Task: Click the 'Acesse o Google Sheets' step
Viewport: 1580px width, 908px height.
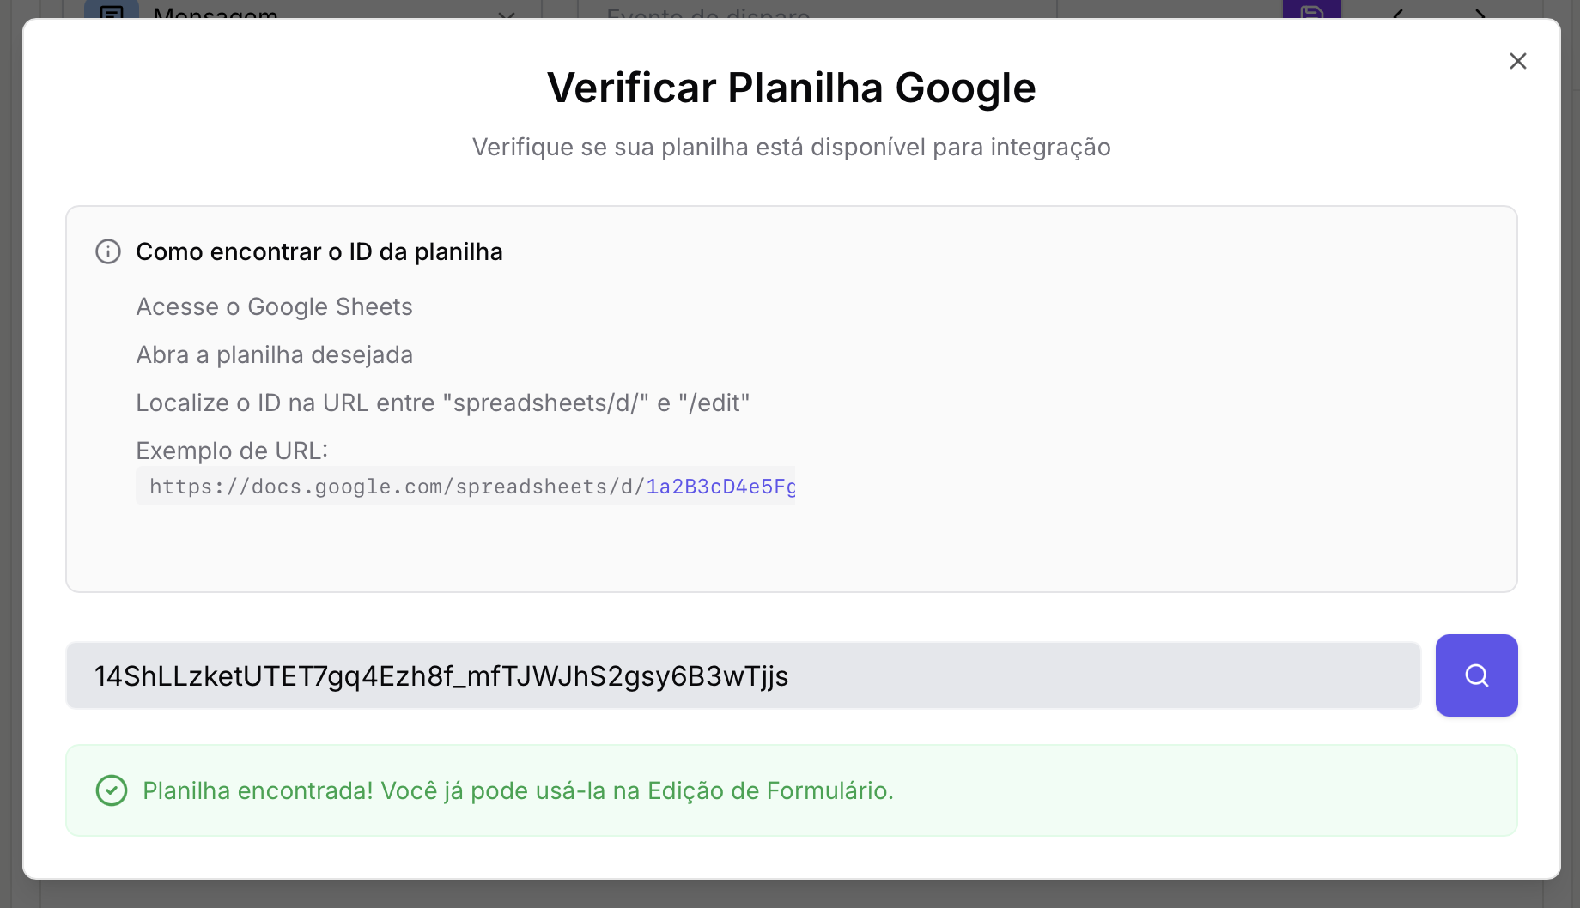Action: (274, 306)
